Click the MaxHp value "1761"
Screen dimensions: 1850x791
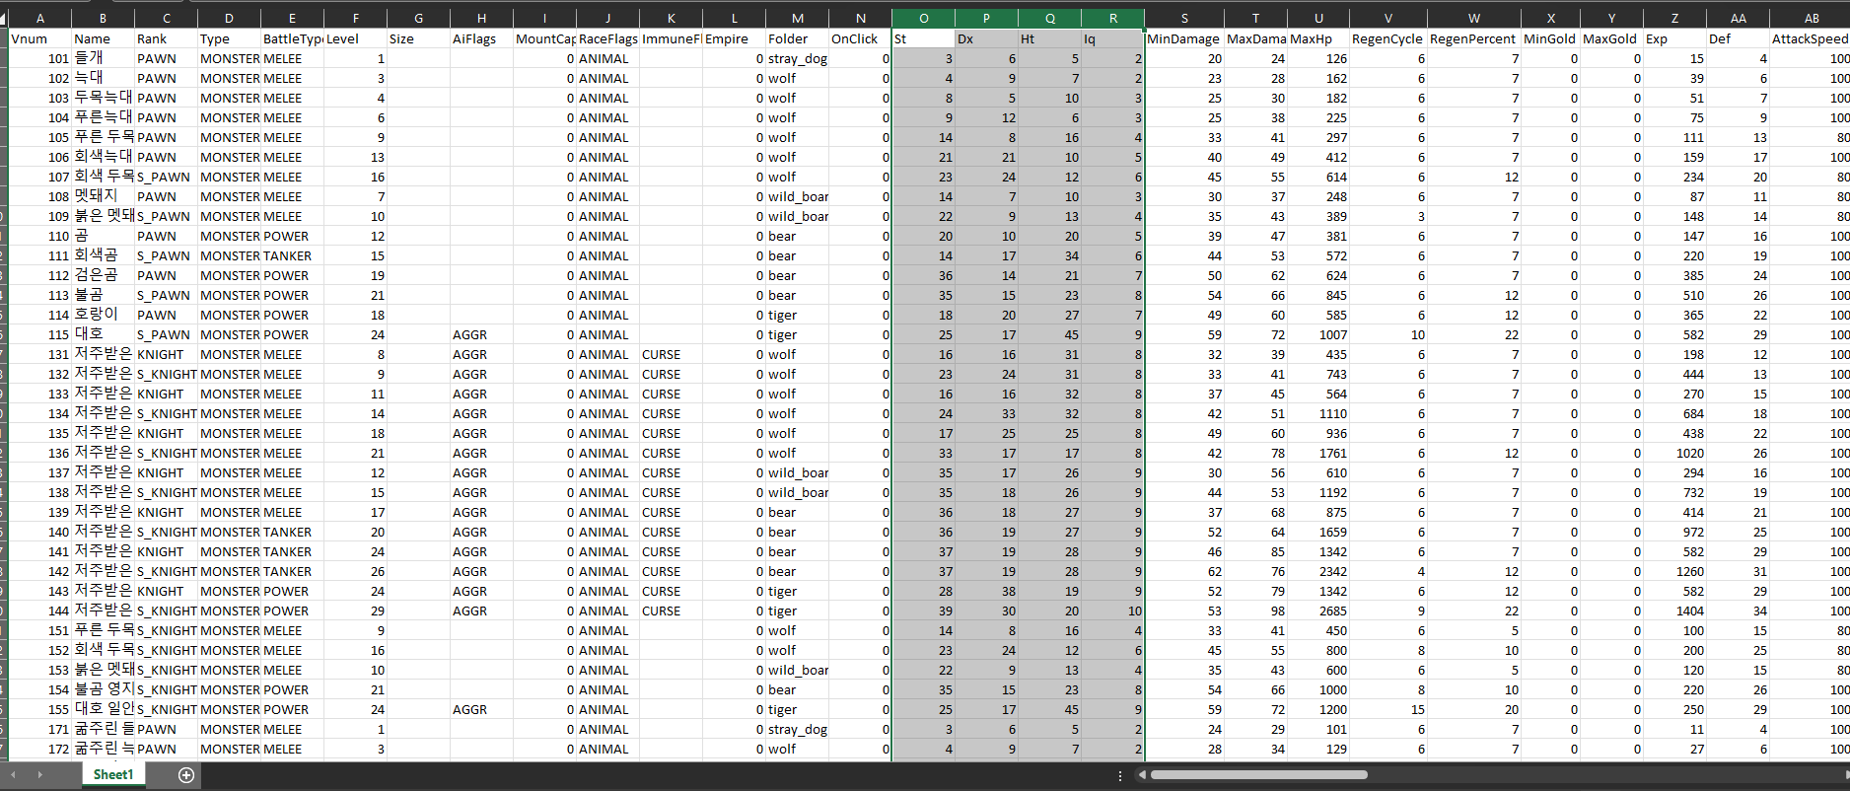[1318, 454]
